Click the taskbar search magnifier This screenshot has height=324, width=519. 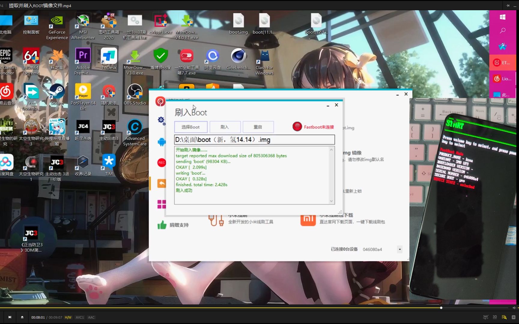tap(502, 31)
